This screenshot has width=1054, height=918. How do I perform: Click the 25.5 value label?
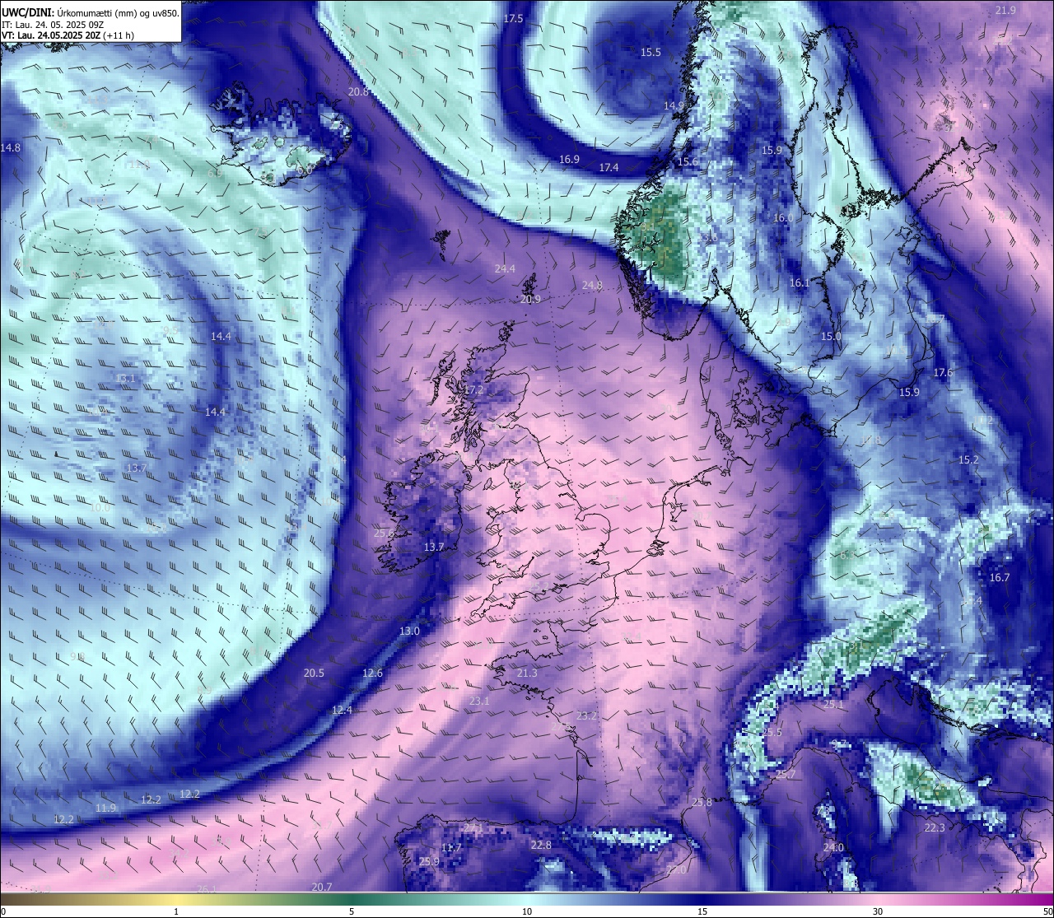[772, 732]
